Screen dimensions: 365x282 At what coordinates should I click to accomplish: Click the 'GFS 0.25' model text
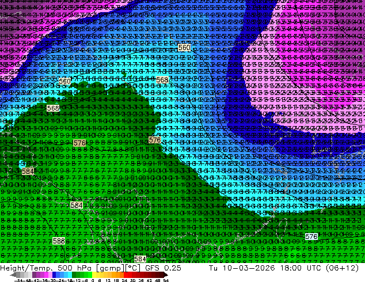pos(163,268)
